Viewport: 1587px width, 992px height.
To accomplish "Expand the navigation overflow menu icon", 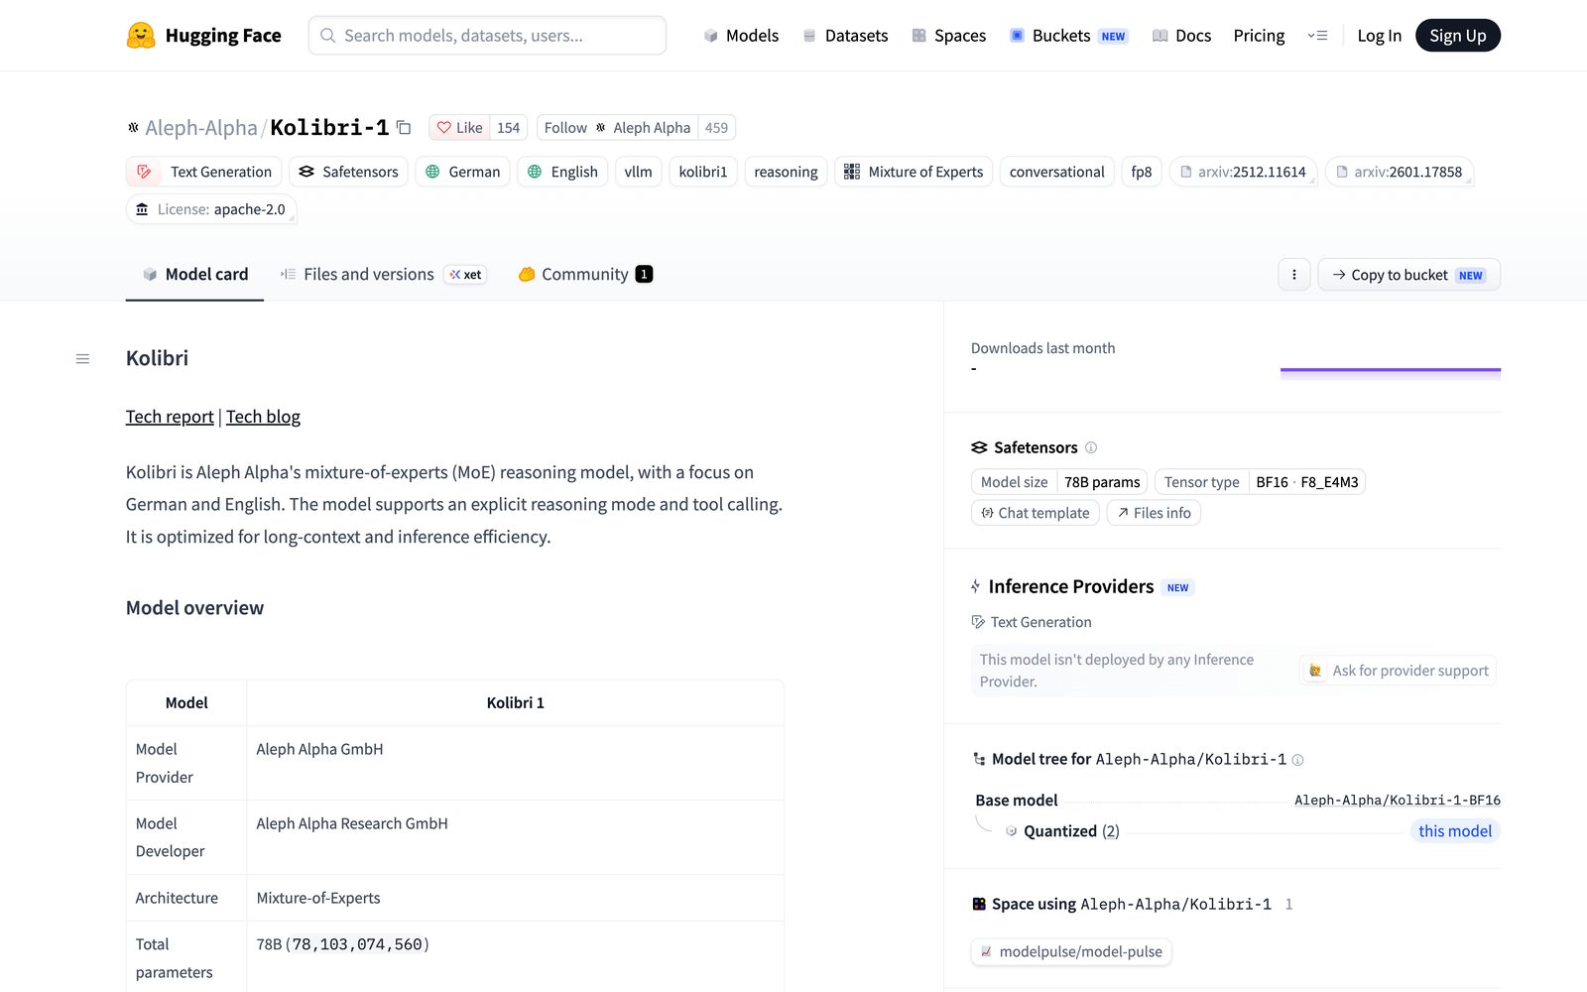I will [x=1317, y=36].
